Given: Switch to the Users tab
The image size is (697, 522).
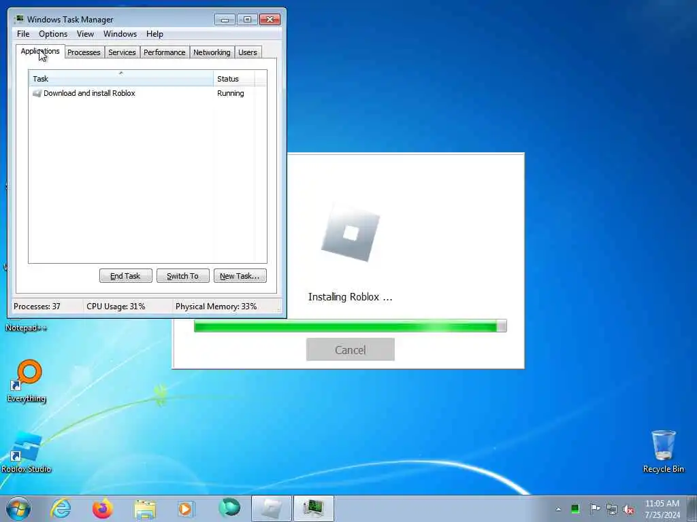Looking at the screenshot, I should pos(248,52).
